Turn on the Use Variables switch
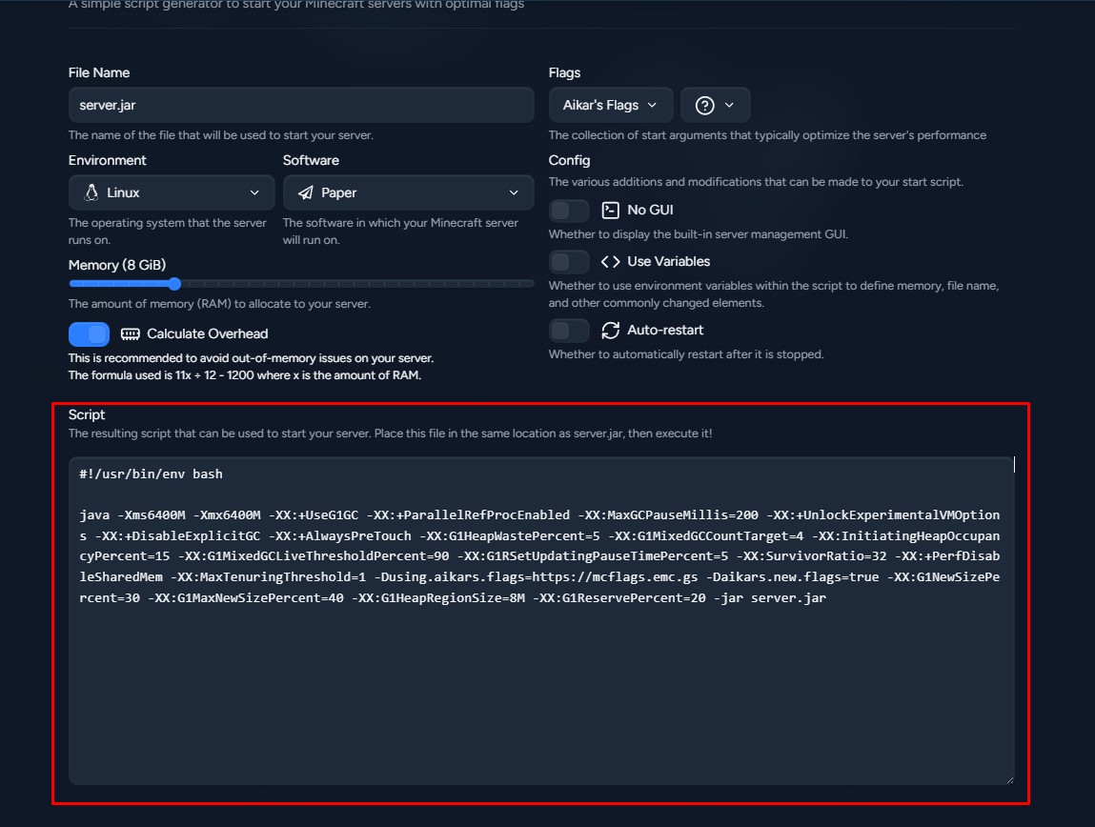1095x827 pixels. (569, 262)
